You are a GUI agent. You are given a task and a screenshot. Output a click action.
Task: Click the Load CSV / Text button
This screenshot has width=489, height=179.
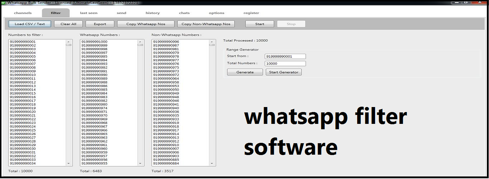30,24
